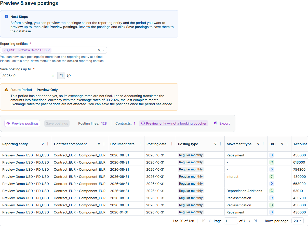
Task: Sort by Contract component header
Action: pos(70,144)
